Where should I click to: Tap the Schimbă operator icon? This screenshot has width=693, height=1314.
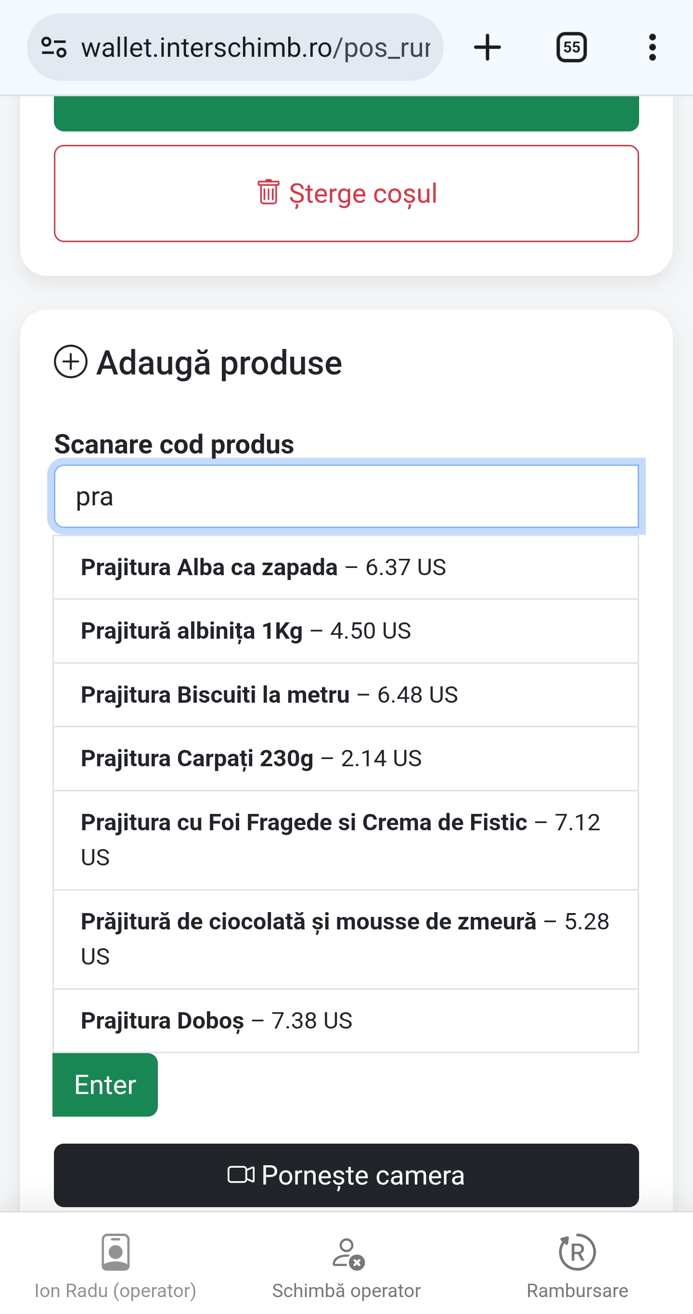[347, 1253]
